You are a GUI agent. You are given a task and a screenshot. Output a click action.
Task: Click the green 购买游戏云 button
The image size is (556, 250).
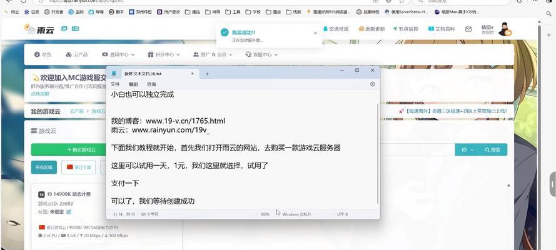pyautogui.click(x=81, y=150)
